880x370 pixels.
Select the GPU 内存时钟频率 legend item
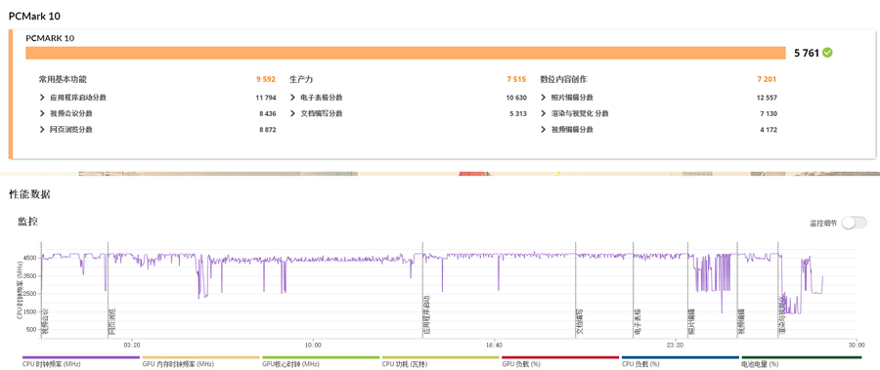(x=200, y=361)
